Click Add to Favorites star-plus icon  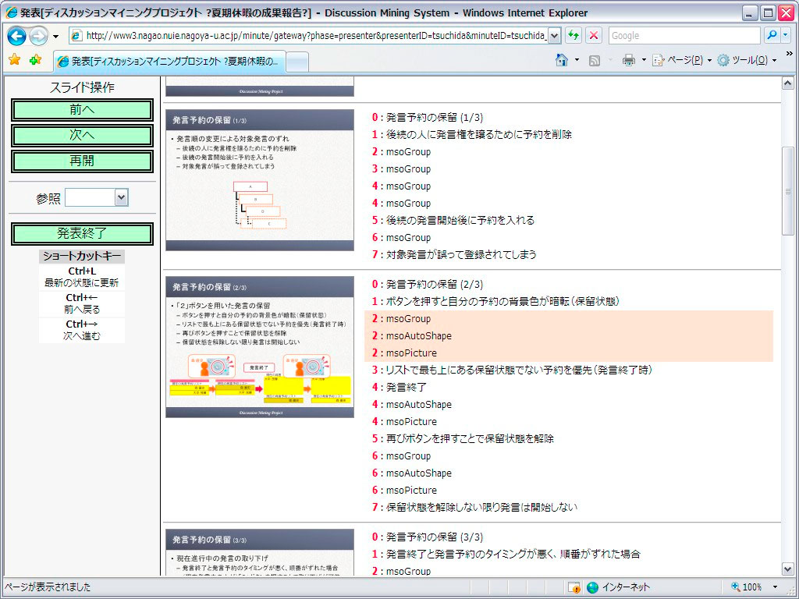click(x=36, y=60)
